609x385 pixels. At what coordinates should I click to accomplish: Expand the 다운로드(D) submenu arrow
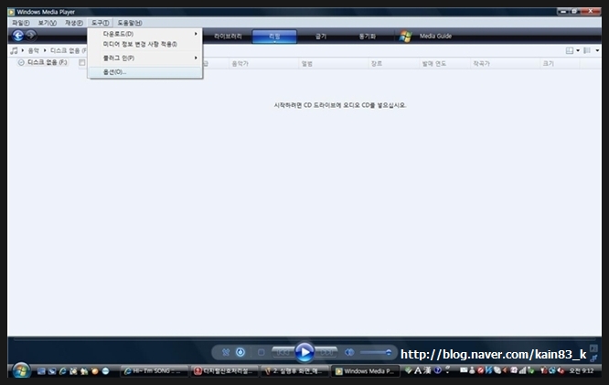point(196,34)
